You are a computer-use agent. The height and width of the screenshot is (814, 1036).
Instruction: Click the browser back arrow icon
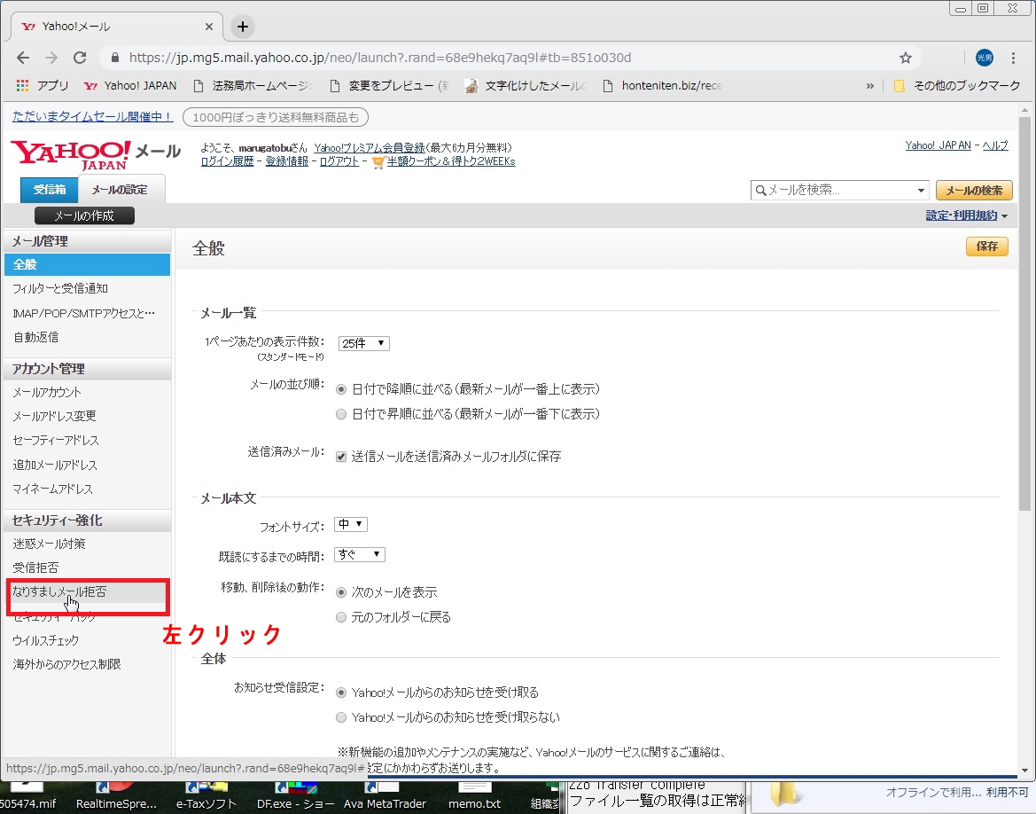(24, 58)
